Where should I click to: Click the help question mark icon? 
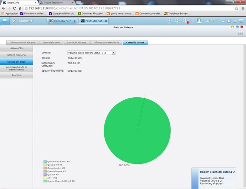(x=240, y=33)
